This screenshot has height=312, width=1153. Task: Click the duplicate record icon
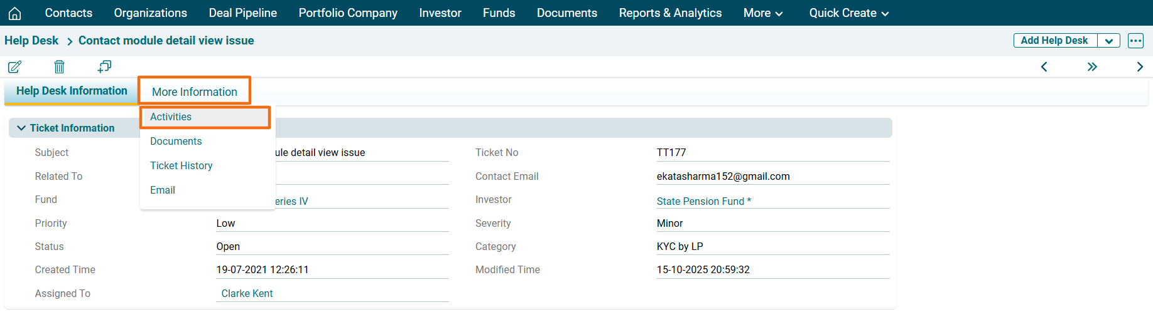click(104, 66)
